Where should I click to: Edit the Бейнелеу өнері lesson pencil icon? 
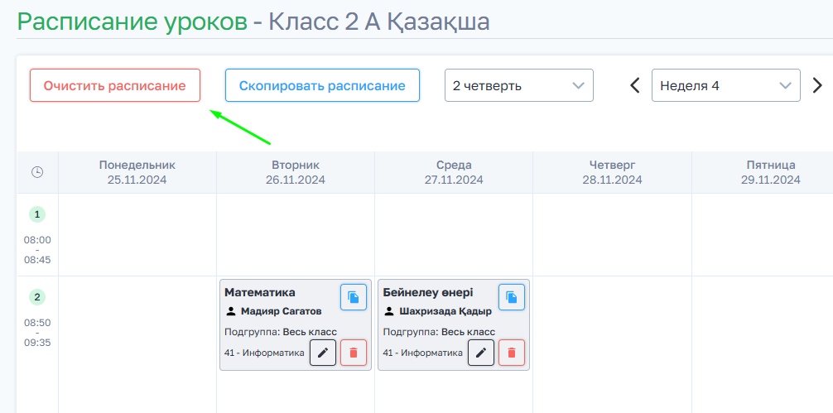481,353
